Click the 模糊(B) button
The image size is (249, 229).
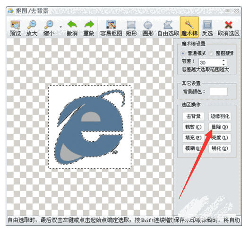193,148
